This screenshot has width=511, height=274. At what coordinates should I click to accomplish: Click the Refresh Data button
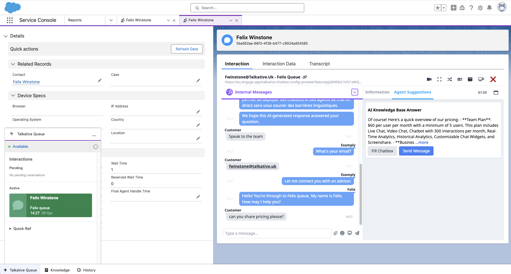(x=187, y=49)
